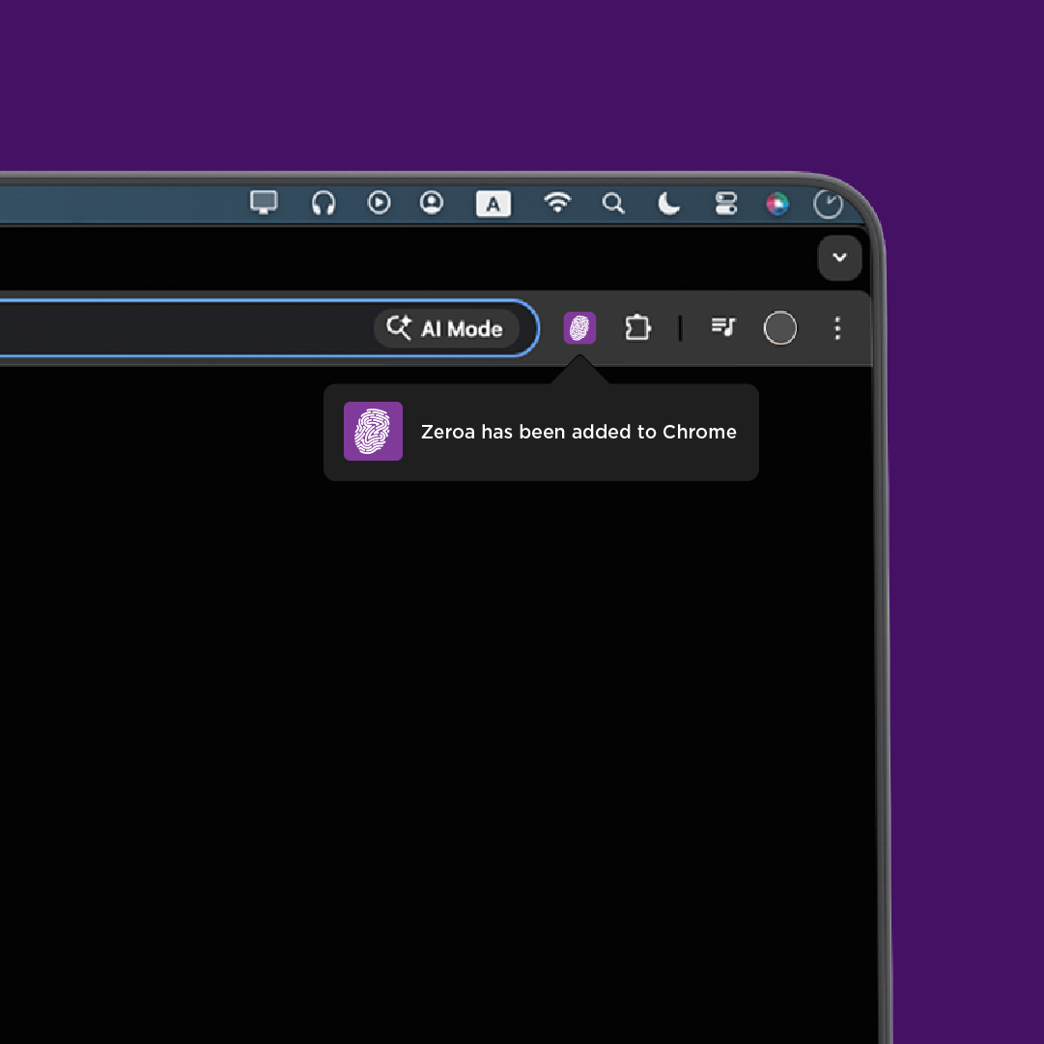1044x1044 pixels.
Task: Click the Chrome profile avatar circle
Action: coord(779,328)
